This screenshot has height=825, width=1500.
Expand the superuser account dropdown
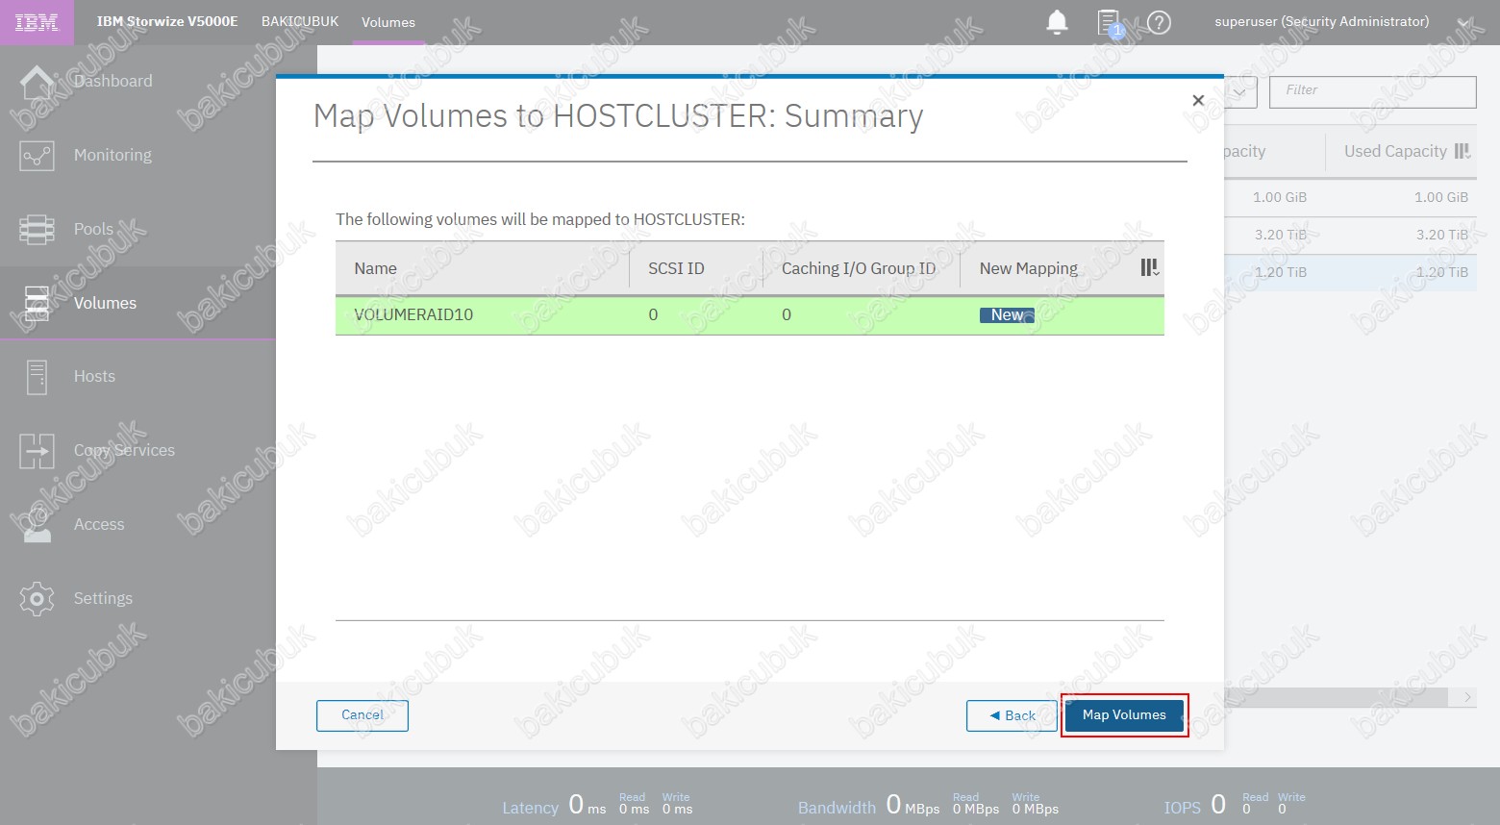(x=1463, y=22)
